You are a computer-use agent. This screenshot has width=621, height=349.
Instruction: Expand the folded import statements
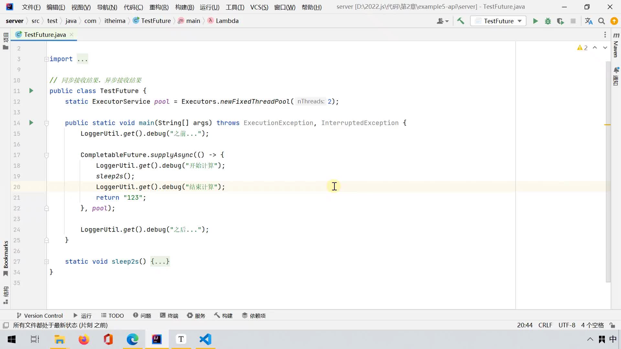pyautogui.click(x=47, y=59)
